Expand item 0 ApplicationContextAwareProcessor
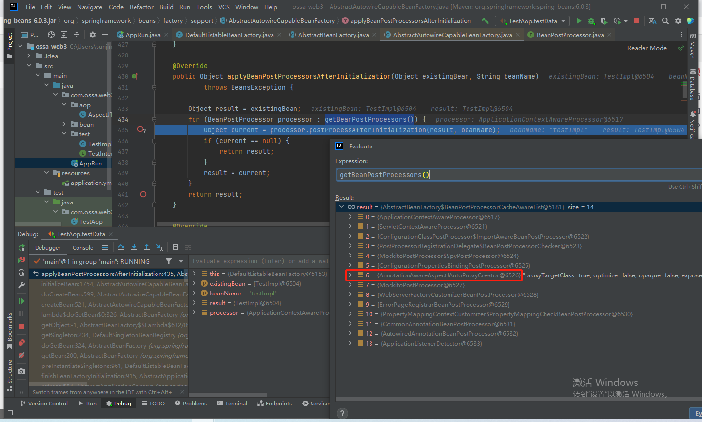 coord(350,217)
